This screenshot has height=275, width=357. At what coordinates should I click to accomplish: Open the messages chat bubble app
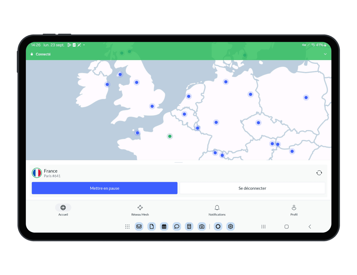(x=177, y=226)
